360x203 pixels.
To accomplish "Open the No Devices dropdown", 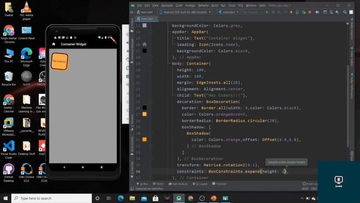I will (x=252, y=12).
